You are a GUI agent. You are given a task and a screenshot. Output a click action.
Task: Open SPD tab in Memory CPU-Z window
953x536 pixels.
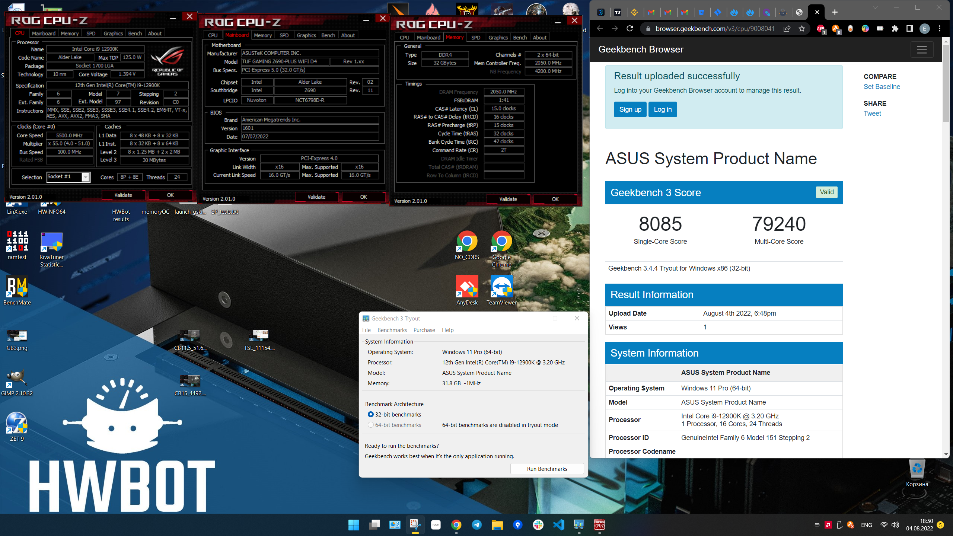(x=475, y=37)
